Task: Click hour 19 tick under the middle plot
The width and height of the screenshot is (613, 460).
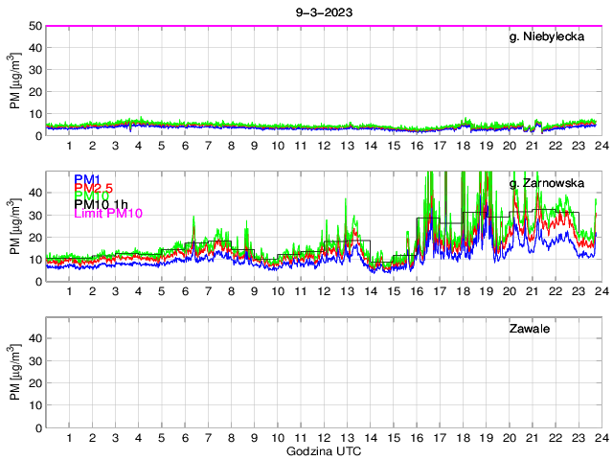Action: pyautogui.click(x=486, y=291)
